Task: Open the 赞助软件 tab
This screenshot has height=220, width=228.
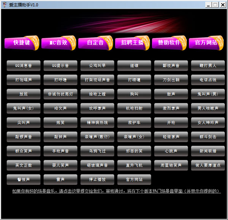Action: coord(169,43)
